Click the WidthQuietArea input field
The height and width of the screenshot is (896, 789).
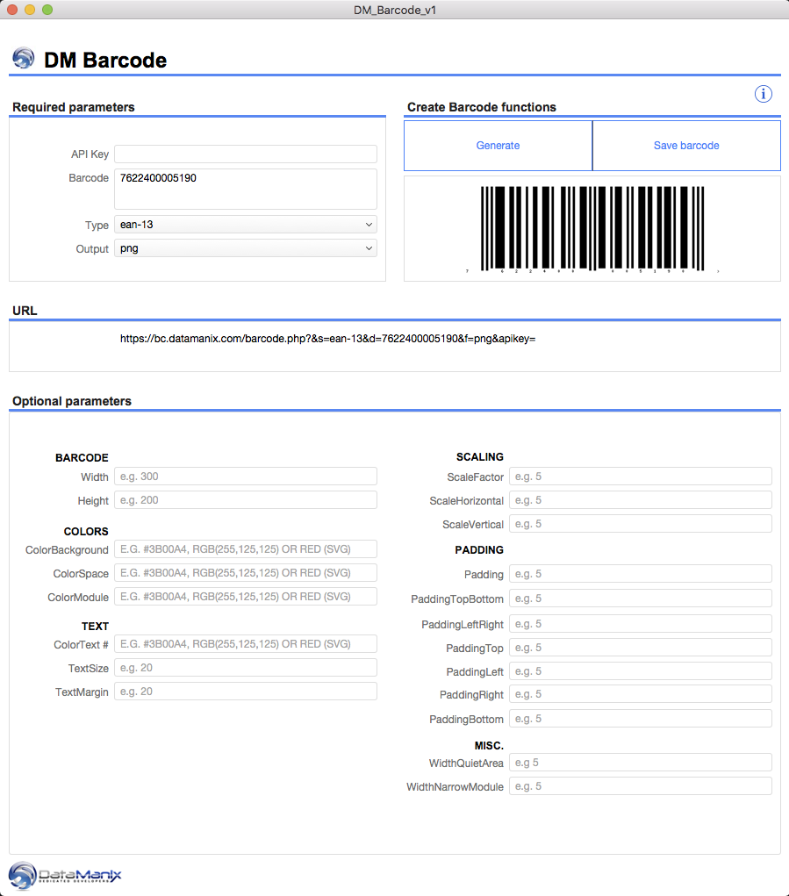(x=641, y=763)
